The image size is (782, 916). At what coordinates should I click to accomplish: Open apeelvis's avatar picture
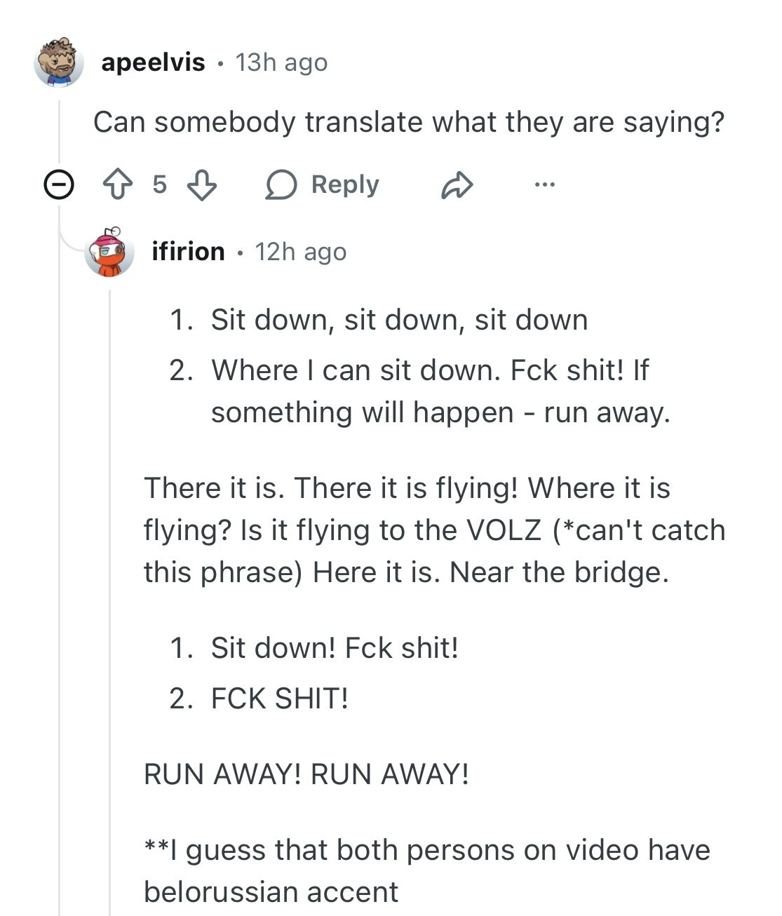[59, 63]
